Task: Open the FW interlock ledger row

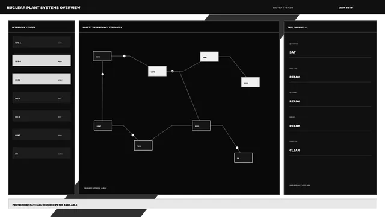Action: pos(42,153)
